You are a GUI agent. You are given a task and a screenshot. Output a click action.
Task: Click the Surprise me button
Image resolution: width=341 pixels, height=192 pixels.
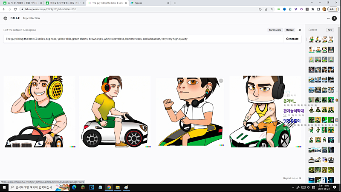coord(275,30)
